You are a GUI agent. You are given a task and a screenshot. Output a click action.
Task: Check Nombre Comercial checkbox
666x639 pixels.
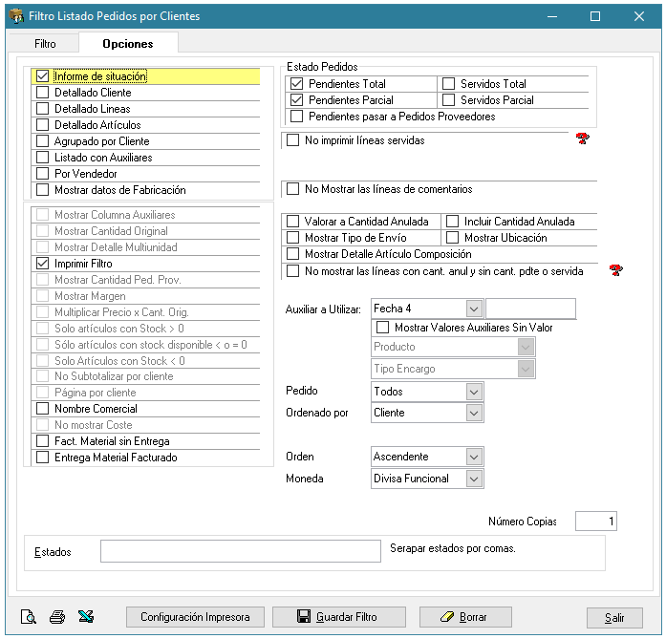pyautogui.click(x=42, y=409)
